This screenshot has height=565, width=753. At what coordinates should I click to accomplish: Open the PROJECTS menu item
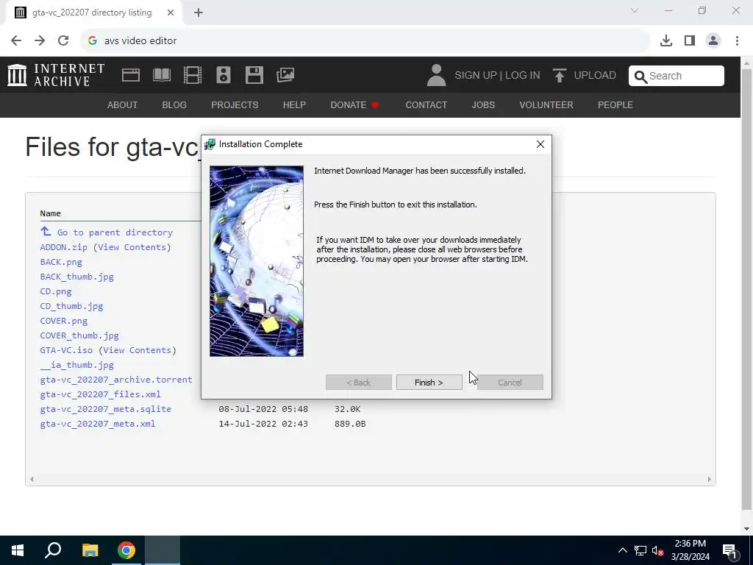235,104
